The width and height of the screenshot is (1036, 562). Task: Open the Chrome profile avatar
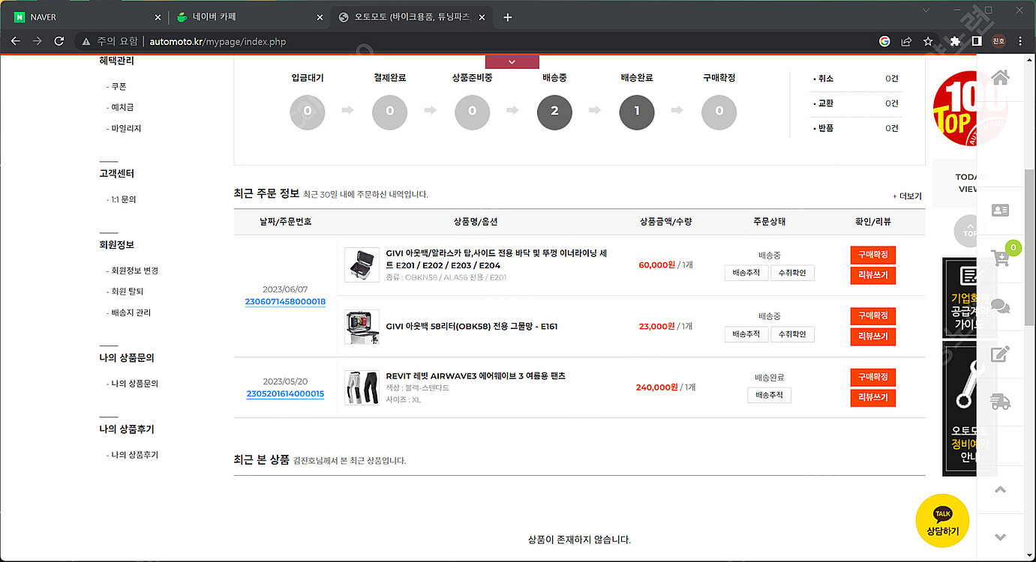point(998,41)
